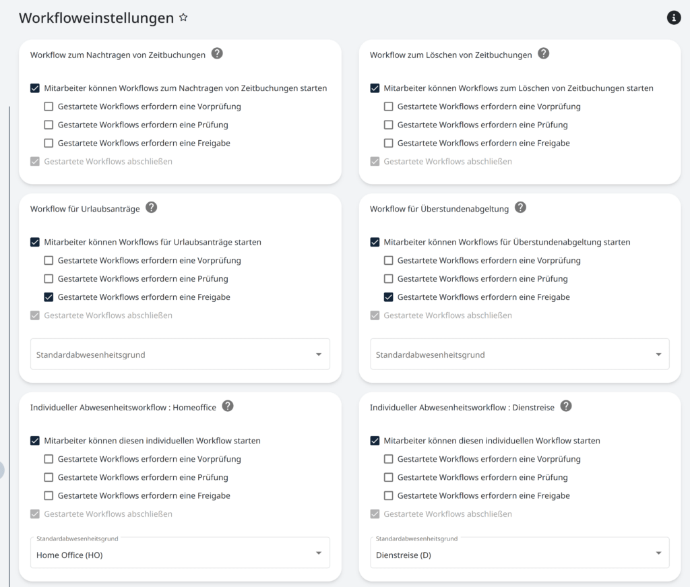
Task: Open help for Überstundenabgeltung workflow
Action: tap(520, 208)
